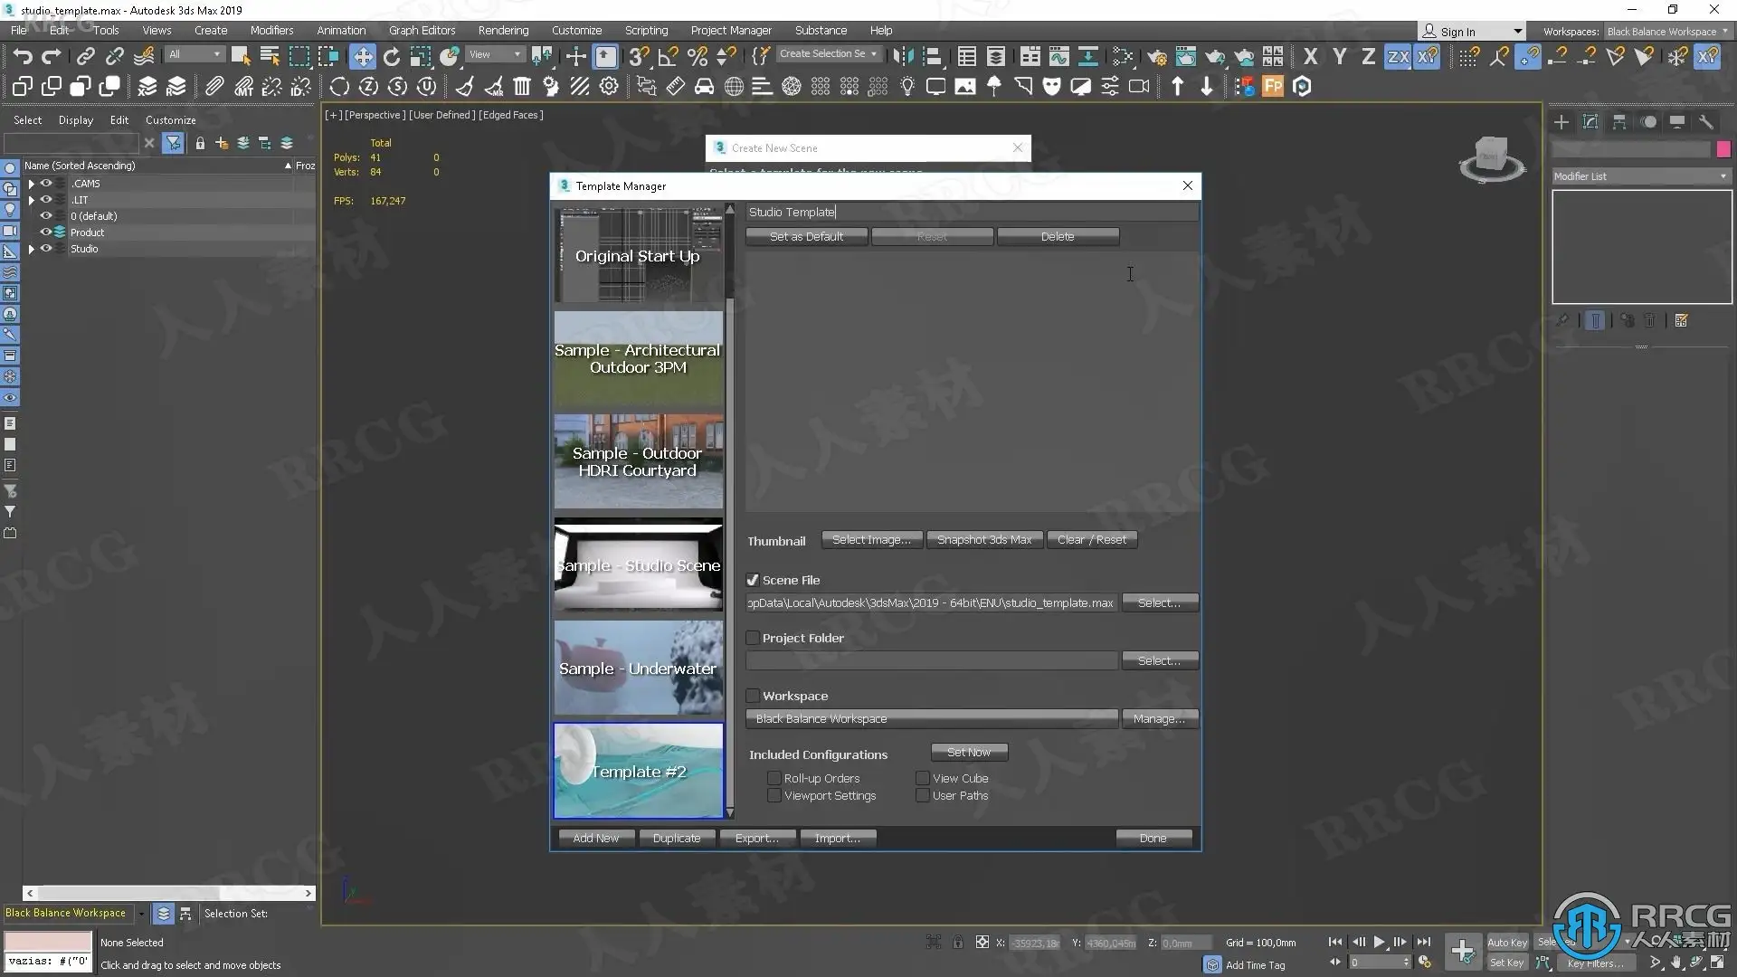1737x977 pixels.
Task: Uncheck the Scene File checkbox
Action: [x=753, y=580]
